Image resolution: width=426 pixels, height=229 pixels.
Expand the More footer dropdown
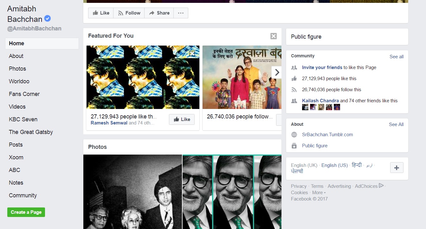pyautogui.click(x=319, y=193)
